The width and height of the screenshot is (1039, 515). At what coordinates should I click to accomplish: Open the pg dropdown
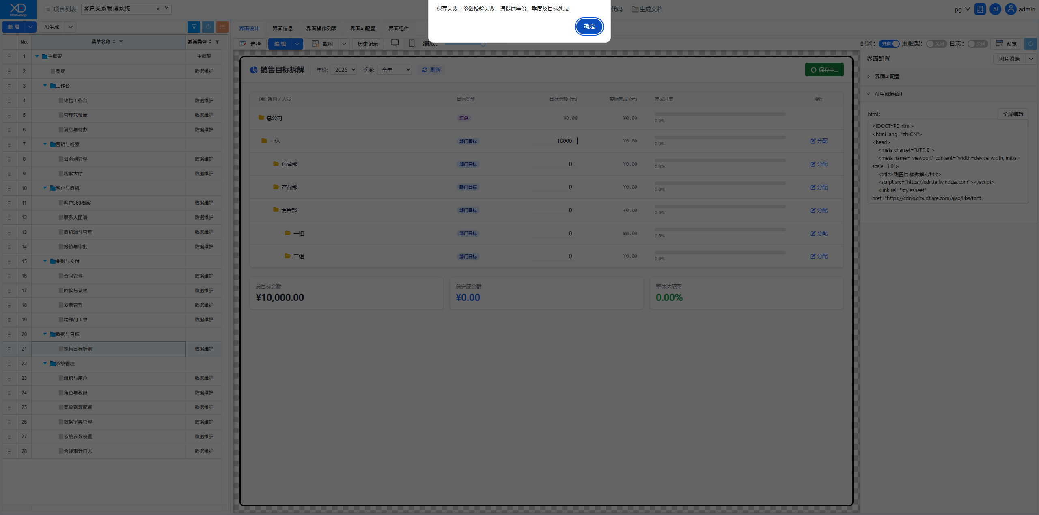(962, 9)
